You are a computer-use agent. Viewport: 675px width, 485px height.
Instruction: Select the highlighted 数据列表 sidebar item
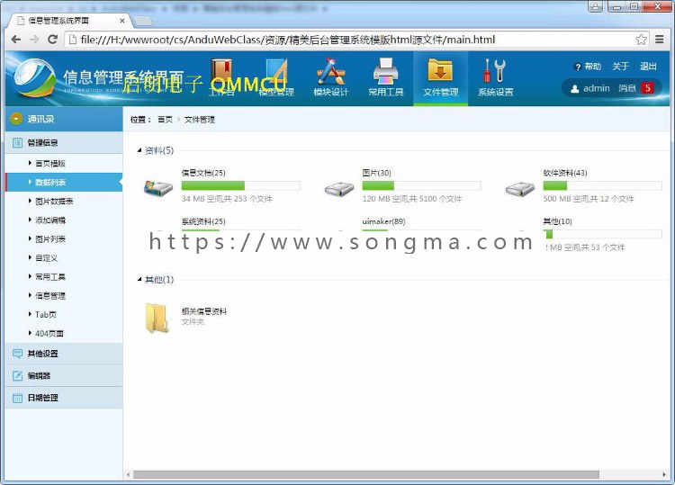[x=64, y=183]
